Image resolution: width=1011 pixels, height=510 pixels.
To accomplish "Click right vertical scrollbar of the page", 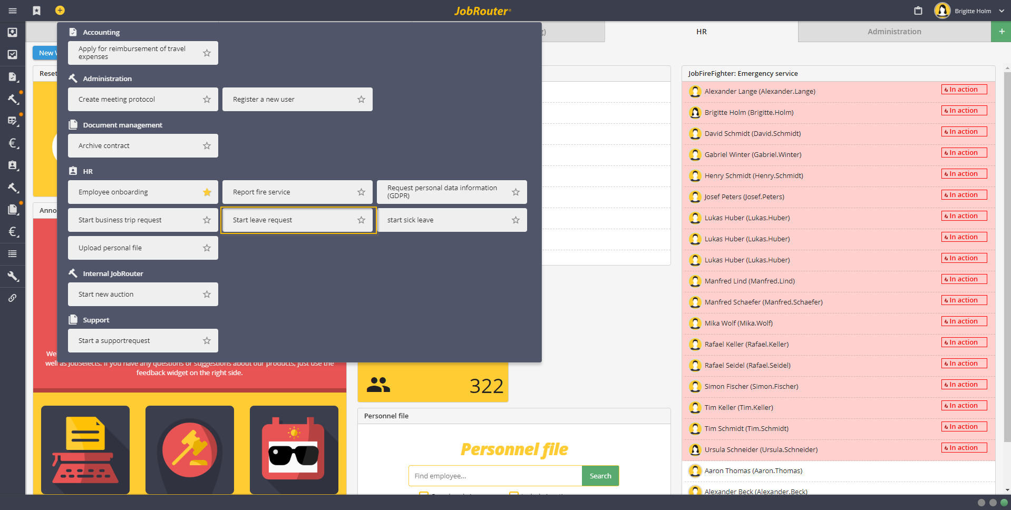I will [1007, 257].
